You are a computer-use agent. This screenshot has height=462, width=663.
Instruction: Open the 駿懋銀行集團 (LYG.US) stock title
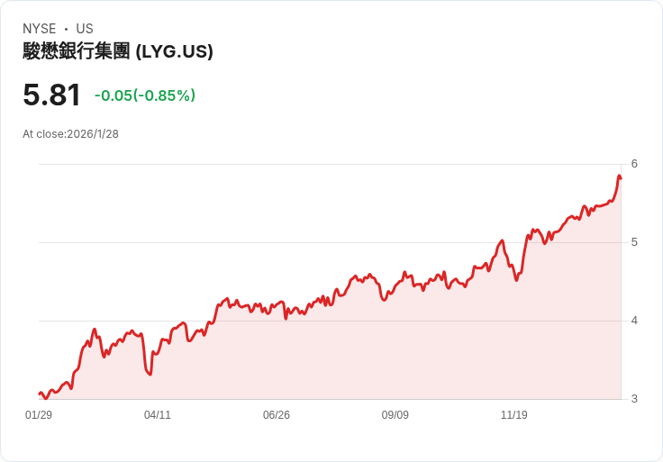tap(118, 51)
